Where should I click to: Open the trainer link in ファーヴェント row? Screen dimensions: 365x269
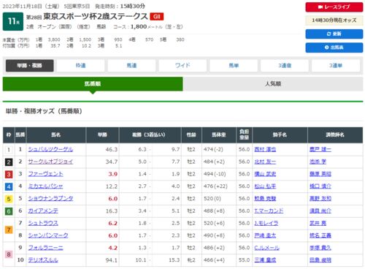point(320,174)
